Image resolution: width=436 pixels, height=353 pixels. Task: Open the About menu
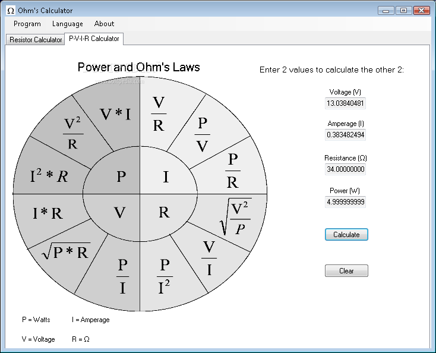tap(104, 24)
